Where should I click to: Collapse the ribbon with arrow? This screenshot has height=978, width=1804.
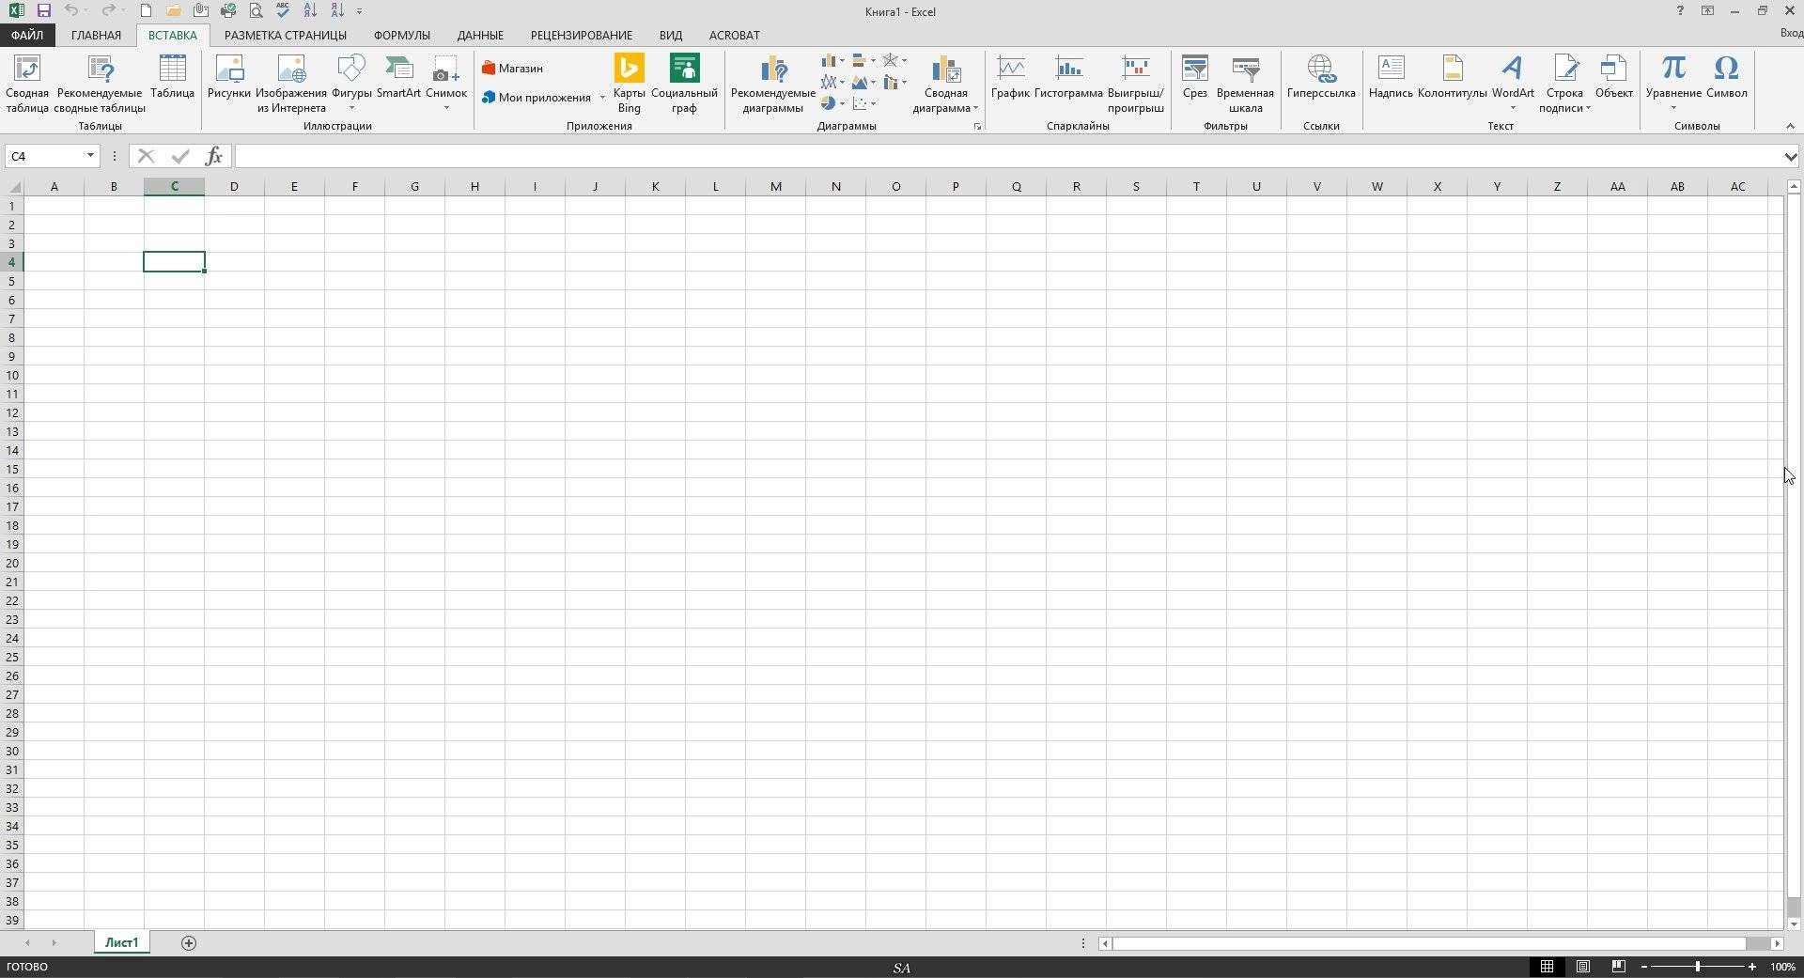click(1790, 126)
